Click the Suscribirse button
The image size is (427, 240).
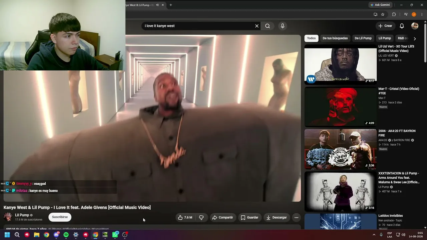pyautogui.click(x=60, y=217)
